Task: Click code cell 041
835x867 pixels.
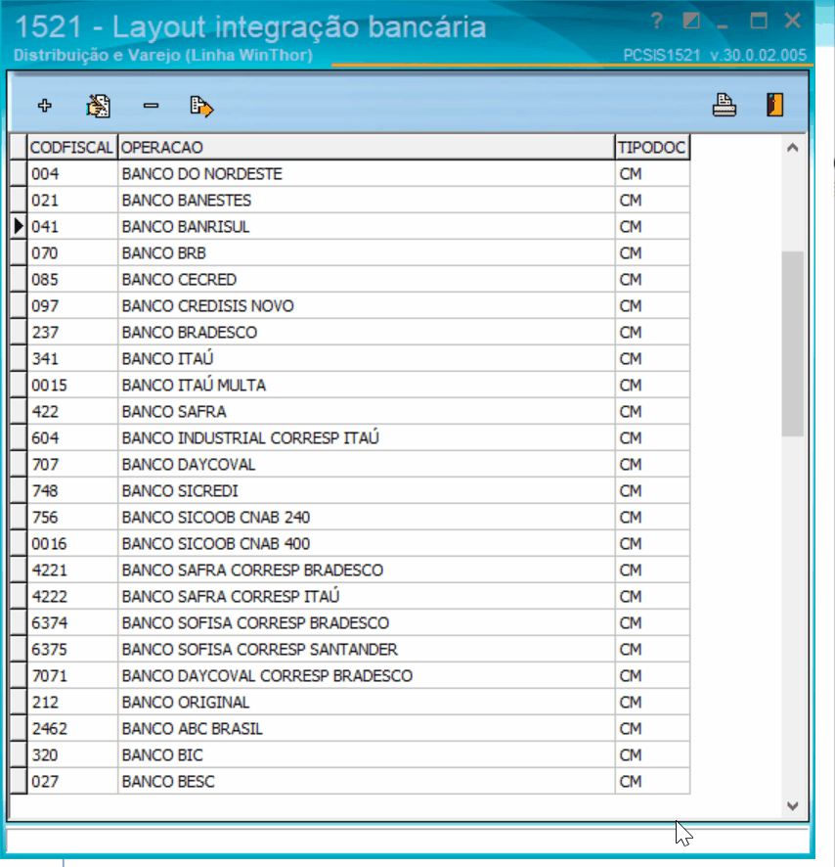Action: 72,227
